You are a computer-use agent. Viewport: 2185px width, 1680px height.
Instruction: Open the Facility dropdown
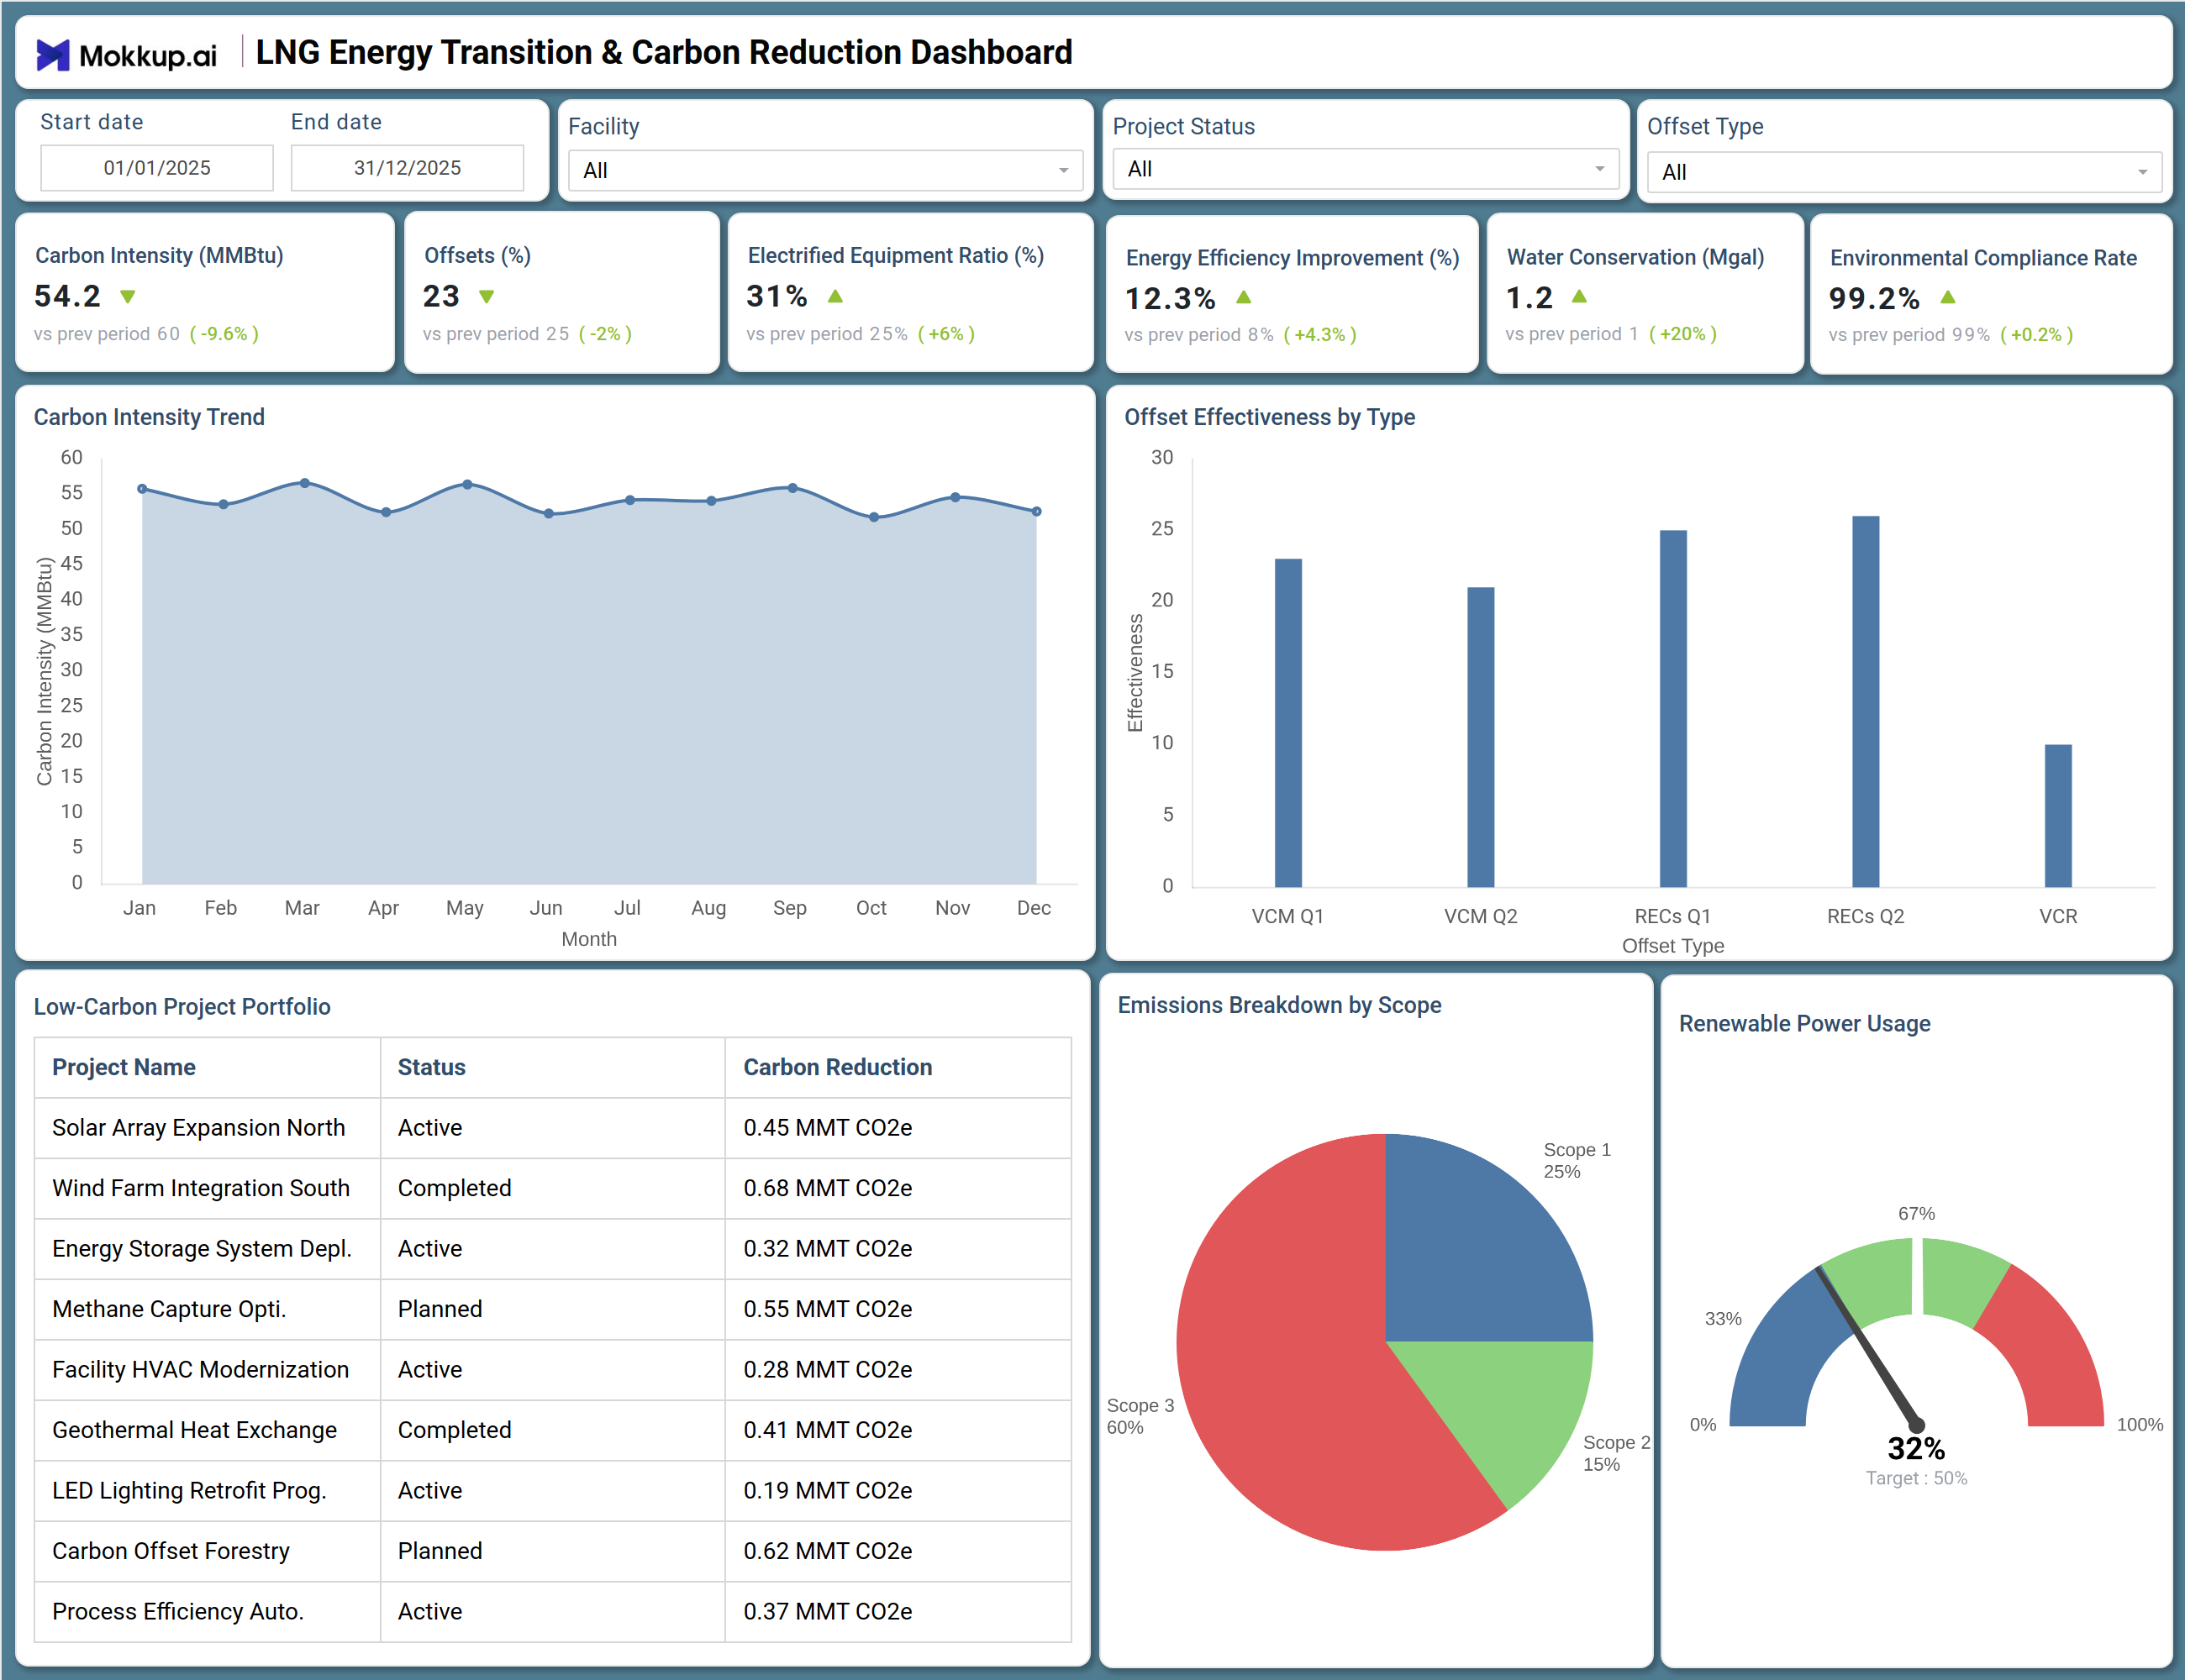click(x=825, y=171)
